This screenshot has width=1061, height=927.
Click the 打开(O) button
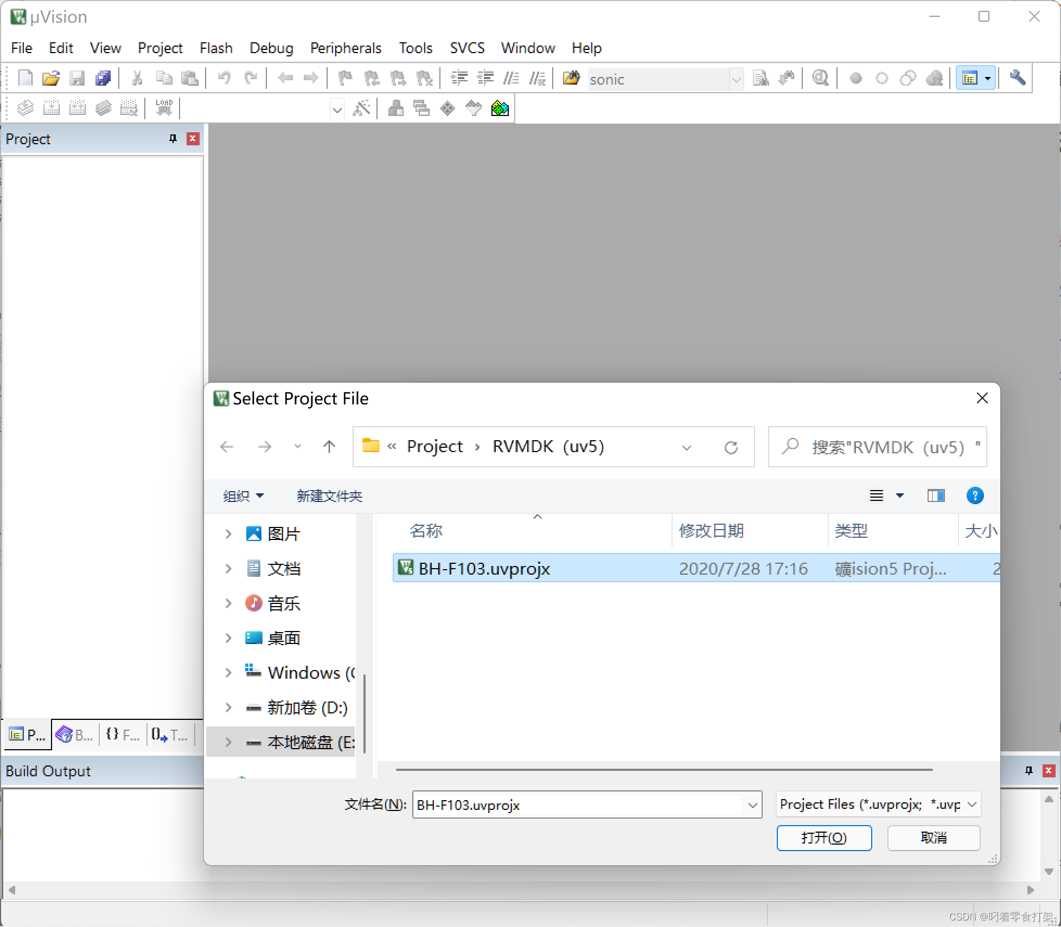click(x=823, y=838)
